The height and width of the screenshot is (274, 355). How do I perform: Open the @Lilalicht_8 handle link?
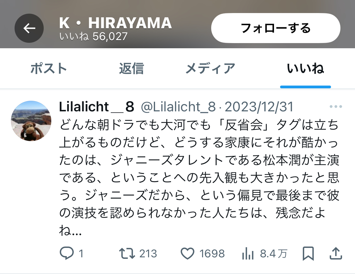[x=178, y=107]
